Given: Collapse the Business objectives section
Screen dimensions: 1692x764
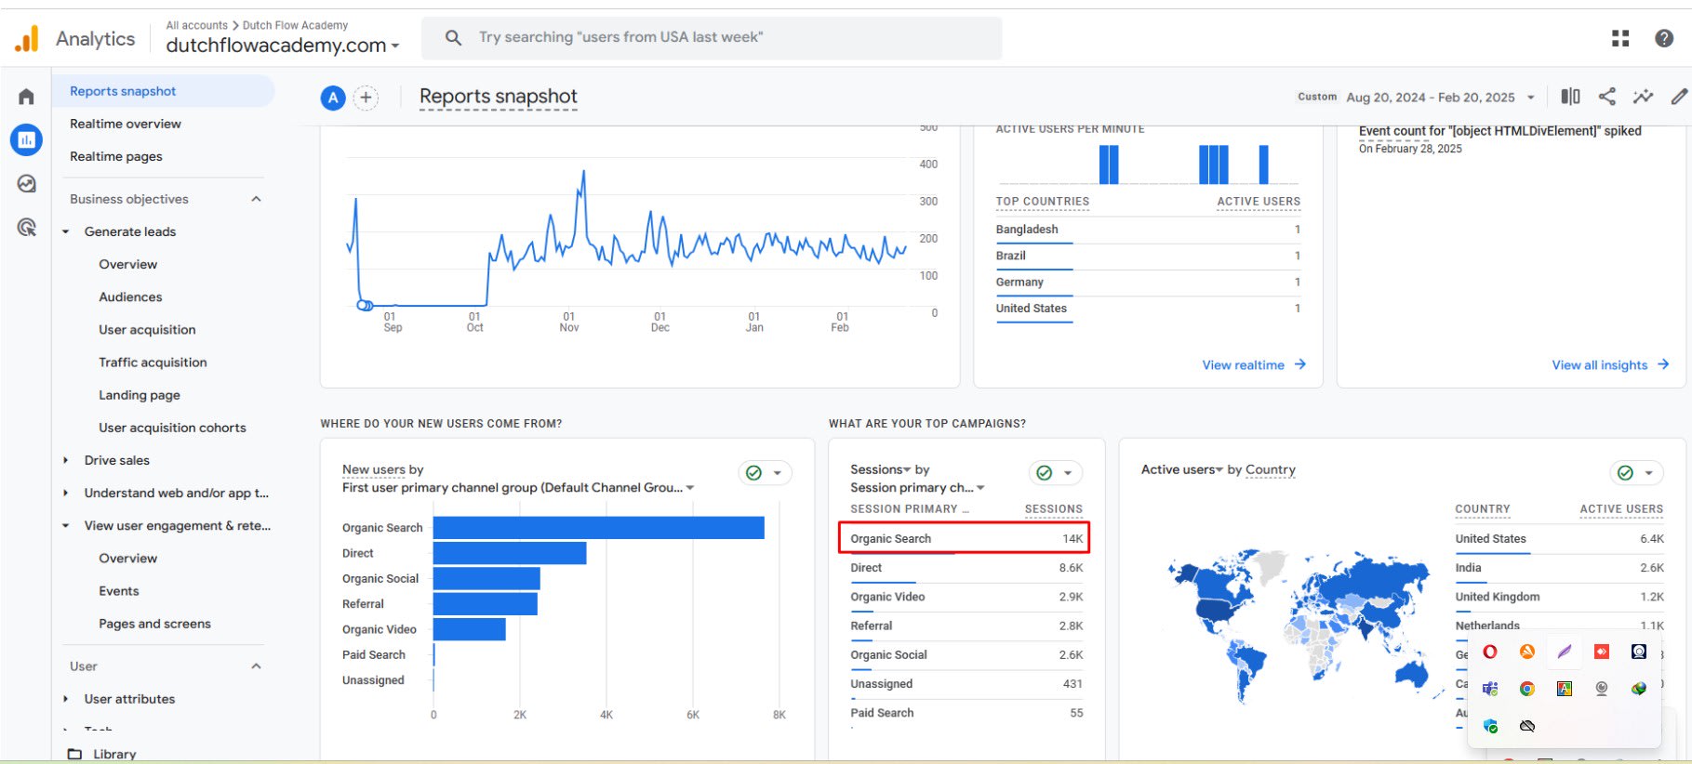Looking at the screenshot, I should point(256,199).
